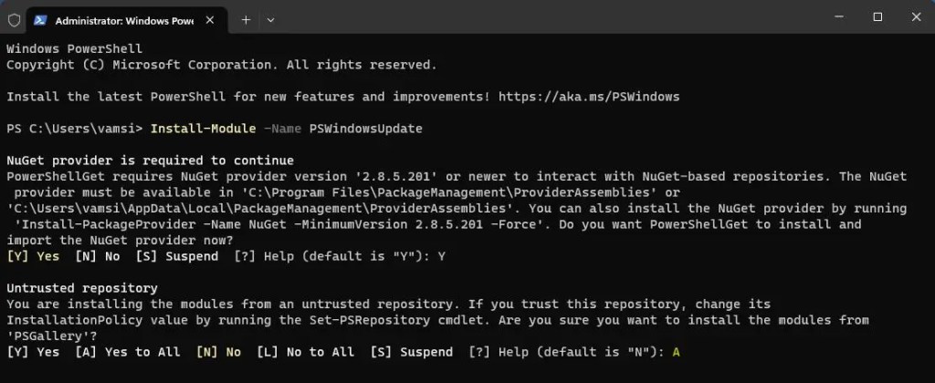This screenshot has height=383, width=935.
Task: Click the [L] No to All option
Action: 306,352
